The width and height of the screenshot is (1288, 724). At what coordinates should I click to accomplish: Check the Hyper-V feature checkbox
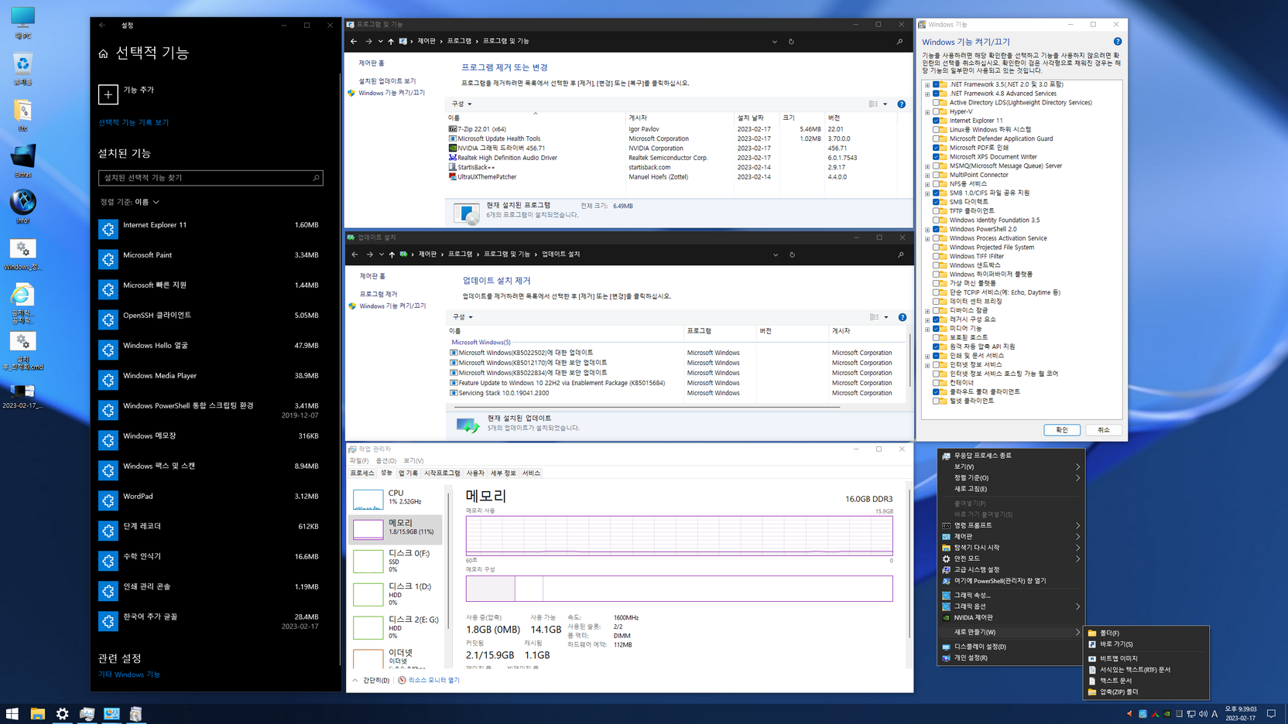[x=936, y=112]
